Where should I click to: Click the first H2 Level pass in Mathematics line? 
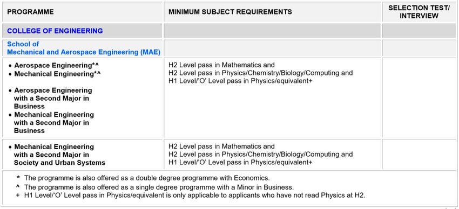coord(221,65)
